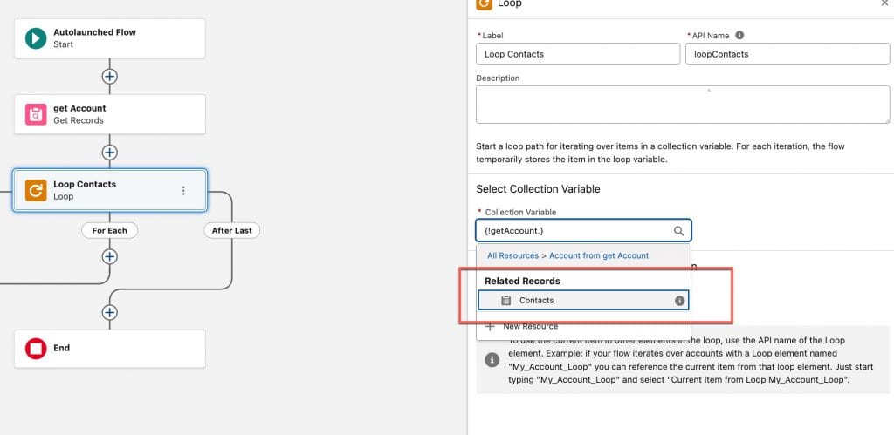
Task: Click the Related Records heading
Action: (522, 282)
